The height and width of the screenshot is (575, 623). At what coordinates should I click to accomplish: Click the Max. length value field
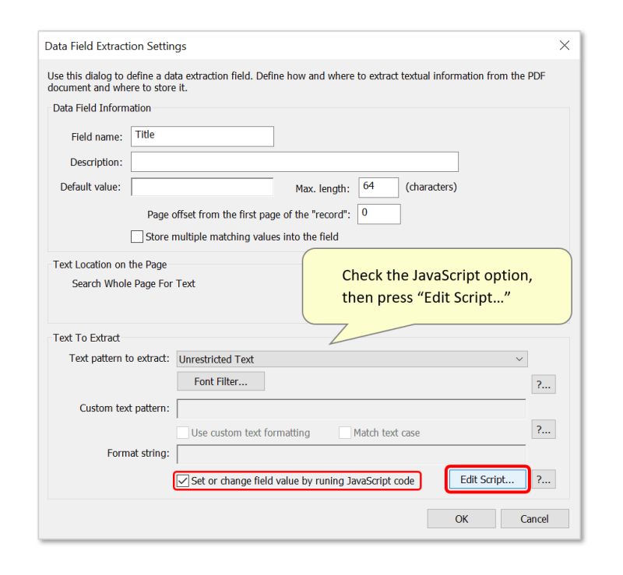(x=378, y=187)
